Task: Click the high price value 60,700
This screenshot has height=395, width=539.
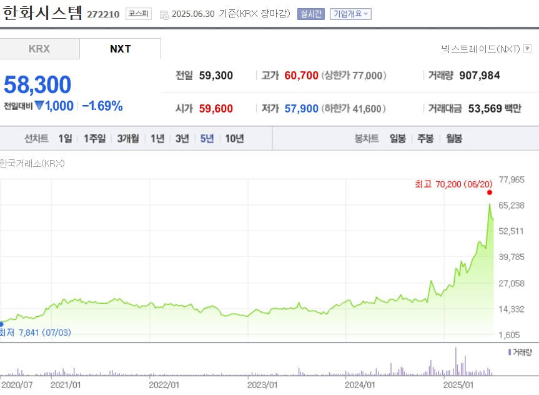Action: pyautogui.click(x=301, y=76)
